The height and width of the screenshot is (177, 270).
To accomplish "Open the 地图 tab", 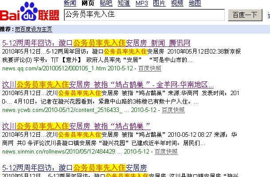I will 195,3.
